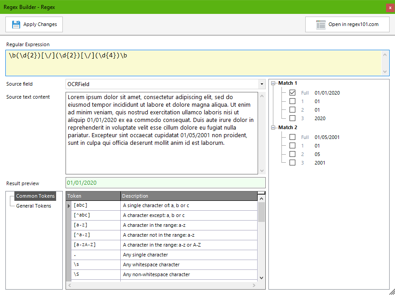Sort tokens by the Description column header
The height and width of the screenshot is (295, 395).
pos(189,196)
